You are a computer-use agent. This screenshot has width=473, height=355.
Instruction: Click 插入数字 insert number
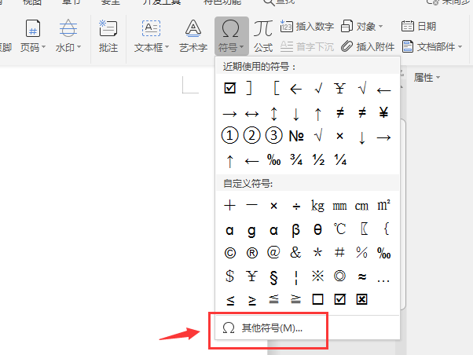[x=307, y=27]
